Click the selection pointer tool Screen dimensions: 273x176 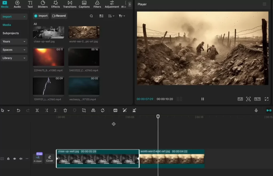(3, 110)
